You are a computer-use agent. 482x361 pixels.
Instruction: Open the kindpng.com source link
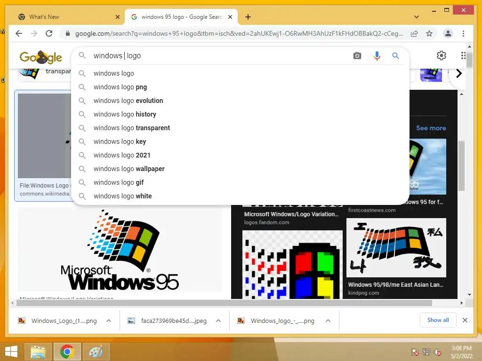[x=363, y=293]
